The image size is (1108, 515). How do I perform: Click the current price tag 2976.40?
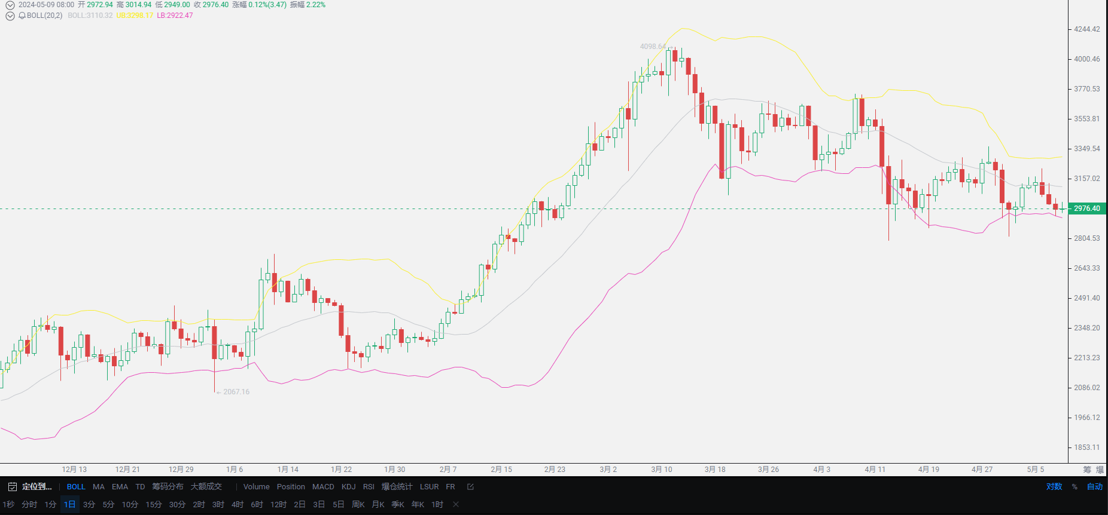coord(1087,209)
